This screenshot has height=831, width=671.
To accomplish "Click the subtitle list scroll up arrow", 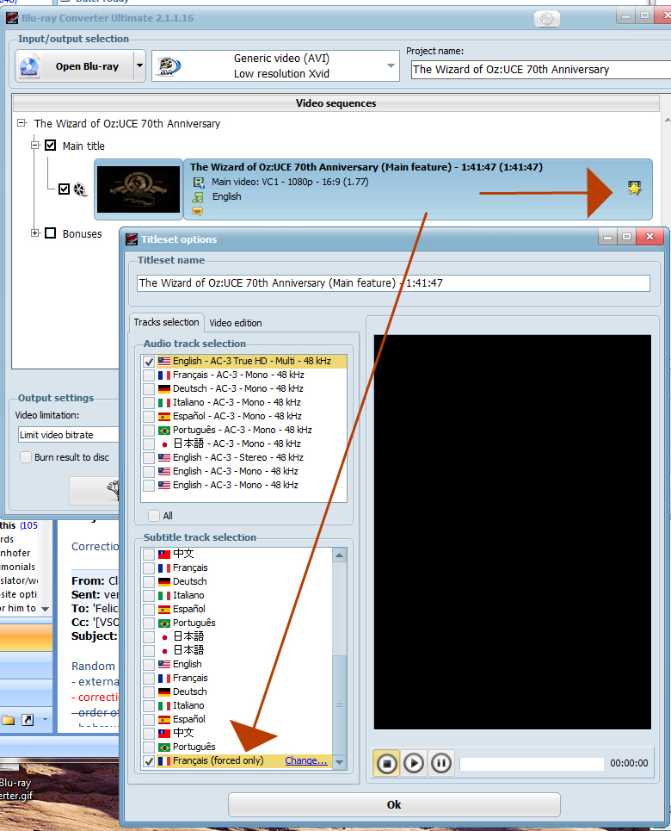I will tap(340, 555).
